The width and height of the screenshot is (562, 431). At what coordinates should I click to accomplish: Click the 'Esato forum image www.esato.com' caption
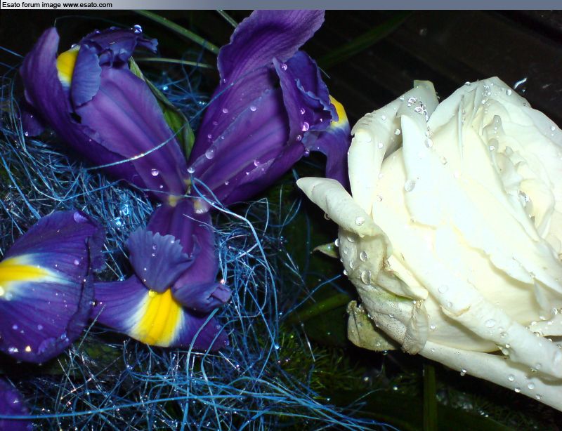pos(57,5)
